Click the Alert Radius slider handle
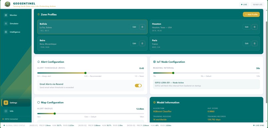The image size is (268, 128). pos(55,114)
